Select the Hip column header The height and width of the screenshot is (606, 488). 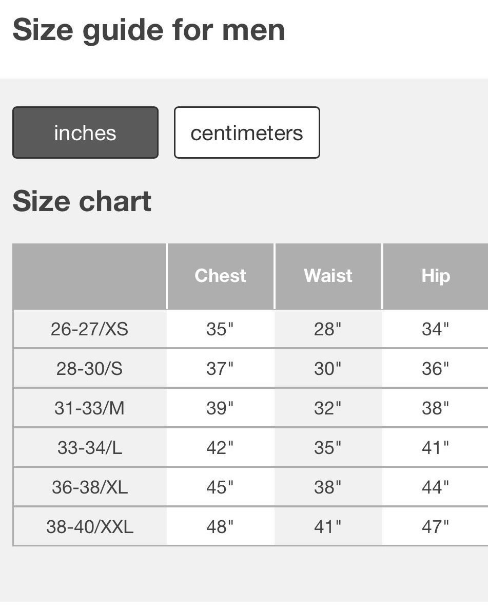(435, 275)
